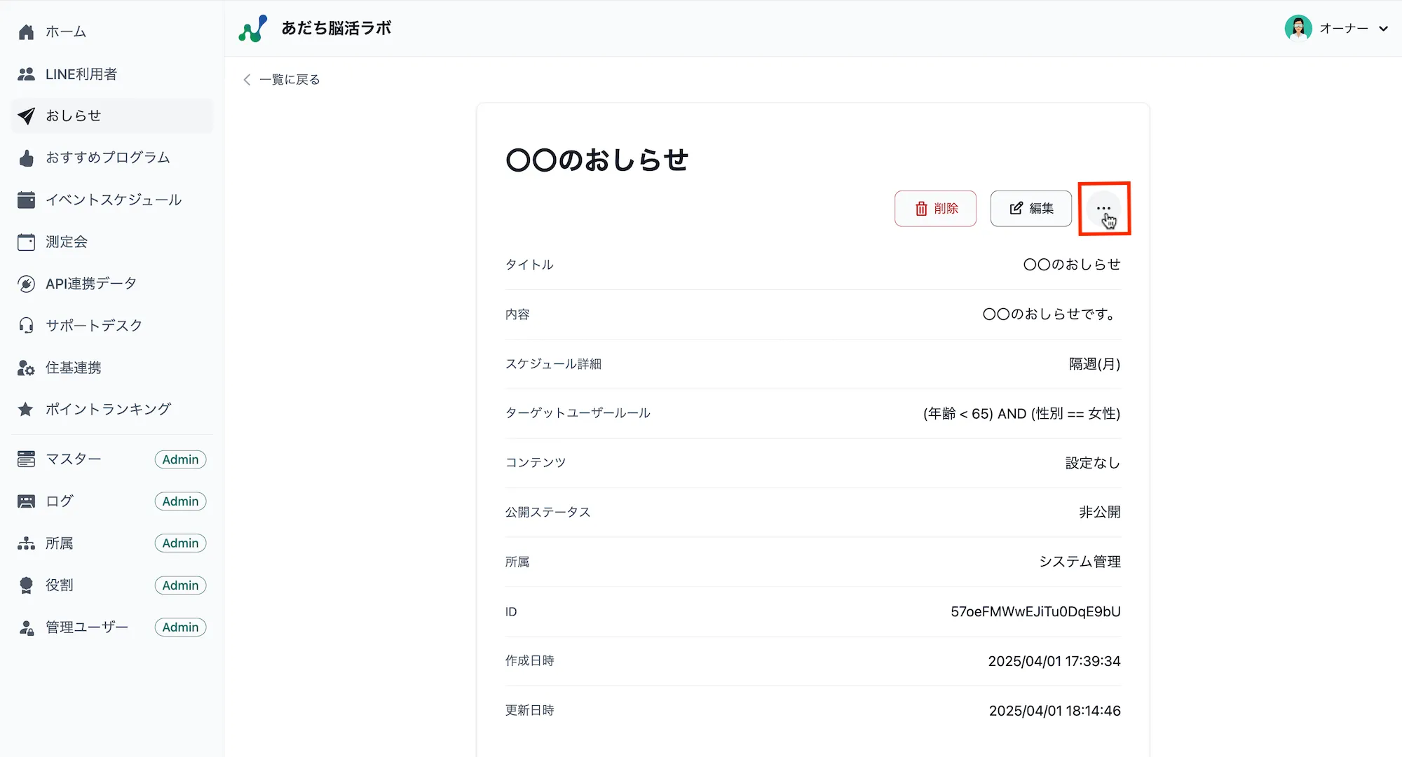This screenshot has height=757, width=1402.
Task: Click the 住基連携 user-gear icon
Action: (x=26, y=368)
